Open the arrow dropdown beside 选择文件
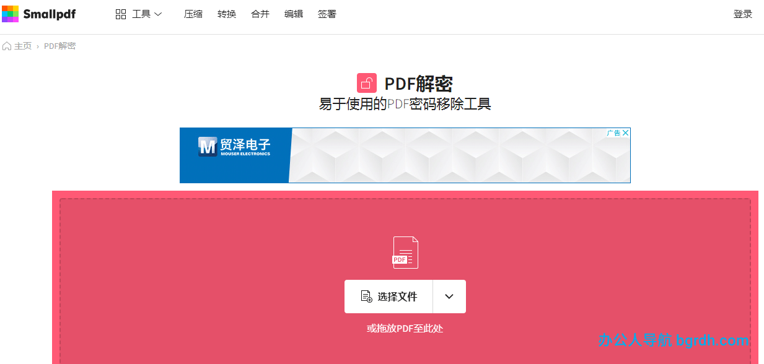Screen dimensions: 764x364 [x=449, y=296]
